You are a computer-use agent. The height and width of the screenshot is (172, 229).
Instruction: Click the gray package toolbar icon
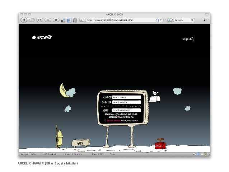click(75, 20)
